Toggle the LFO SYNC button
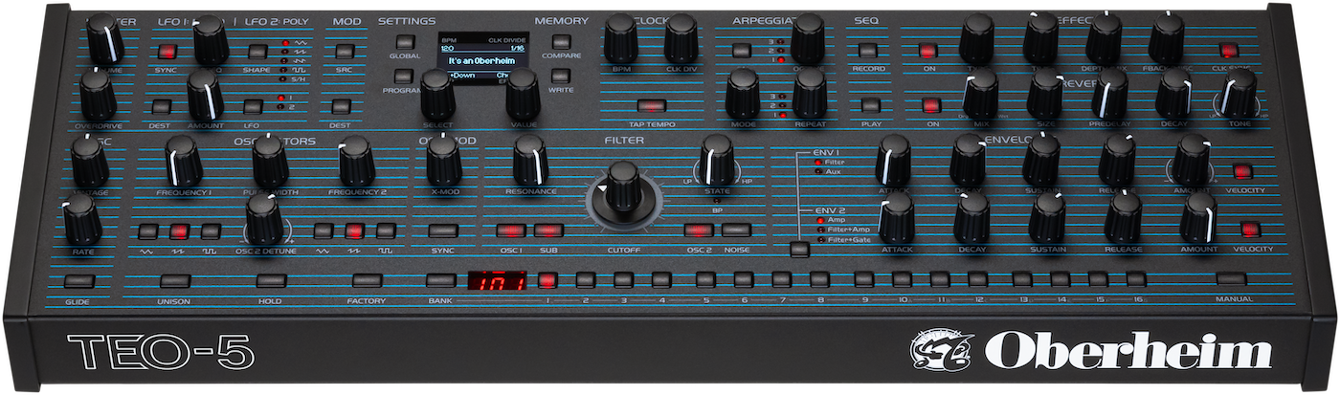Image resolution: width=1340 pixels, height=395 pixels. (x=167, y=52)
